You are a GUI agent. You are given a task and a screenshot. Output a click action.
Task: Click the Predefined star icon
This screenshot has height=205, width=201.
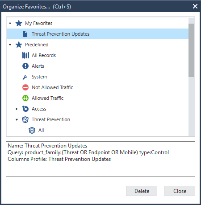point(19,45)
